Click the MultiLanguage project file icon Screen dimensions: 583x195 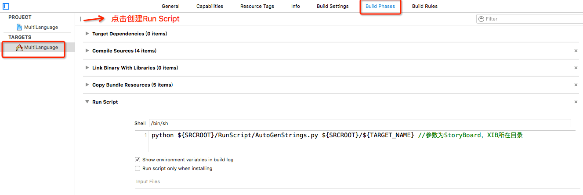19,27
